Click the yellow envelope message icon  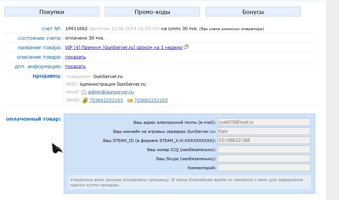click(x=130, y=101)
